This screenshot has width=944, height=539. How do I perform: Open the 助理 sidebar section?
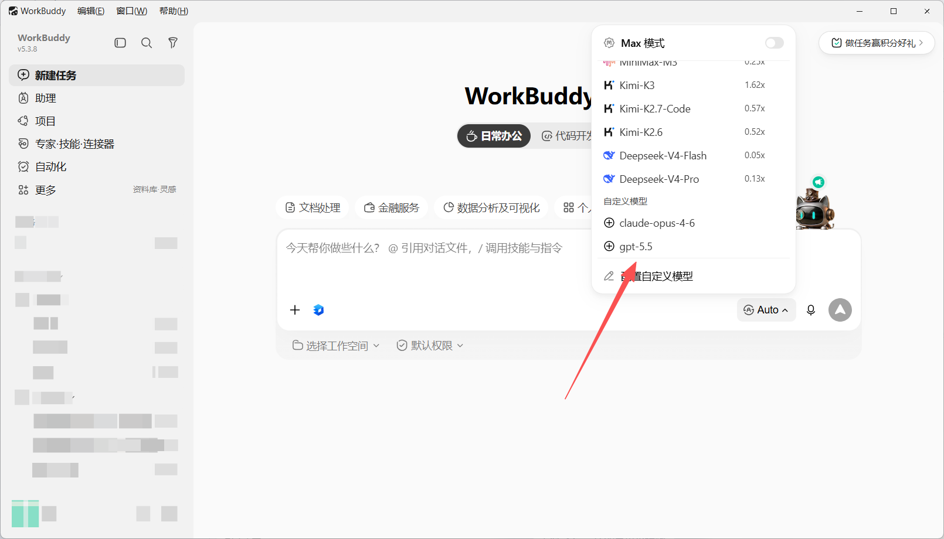pyautogui.click(x=97, y=98)
